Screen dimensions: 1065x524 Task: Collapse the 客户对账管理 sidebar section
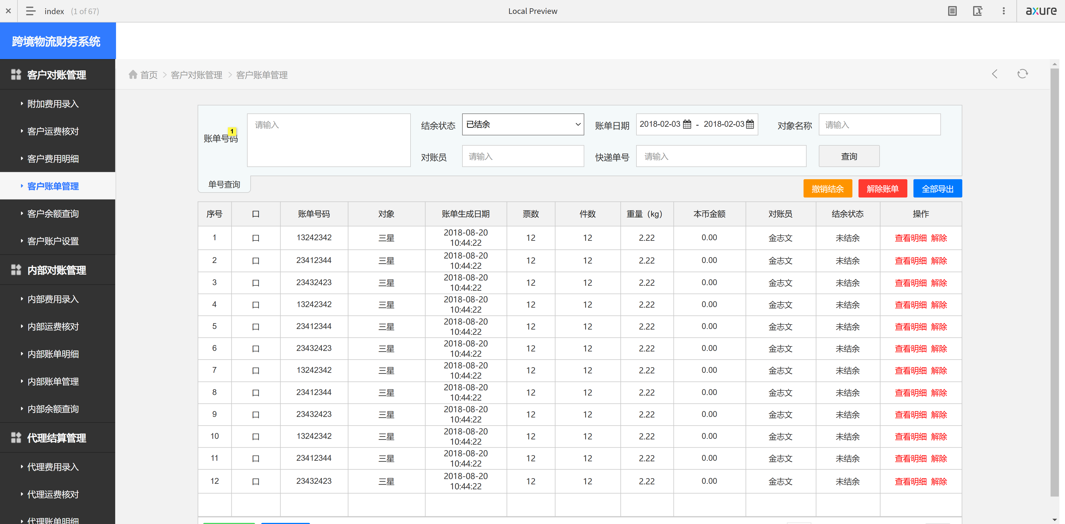click(x=57, y=75)
